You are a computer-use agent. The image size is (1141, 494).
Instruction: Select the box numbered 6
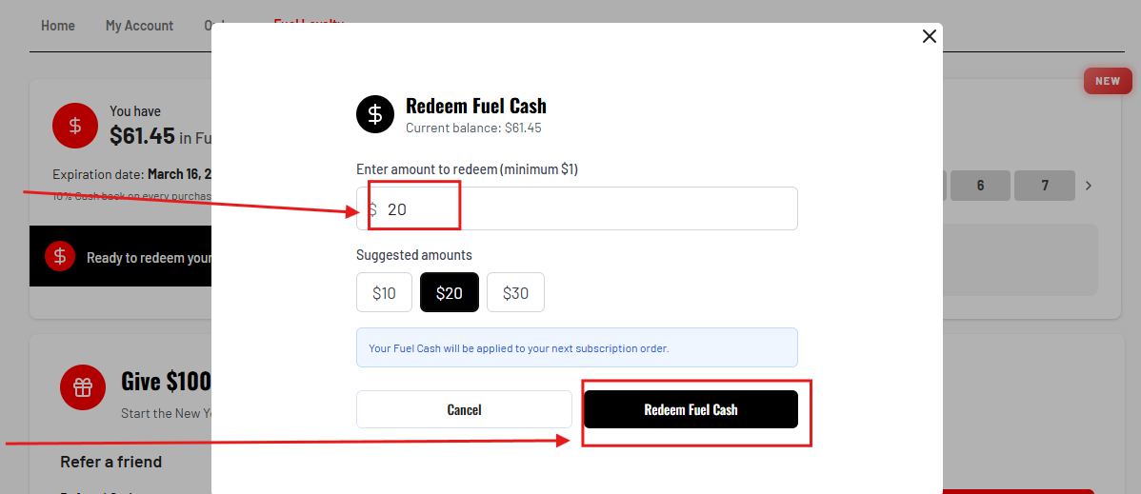pyautogui.click(x=980, y=186)
